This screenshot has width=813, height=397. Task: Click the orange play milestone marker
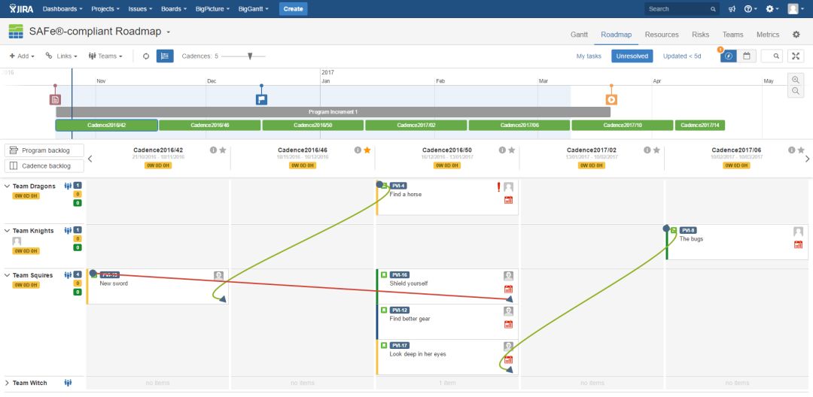coord(611,99)
